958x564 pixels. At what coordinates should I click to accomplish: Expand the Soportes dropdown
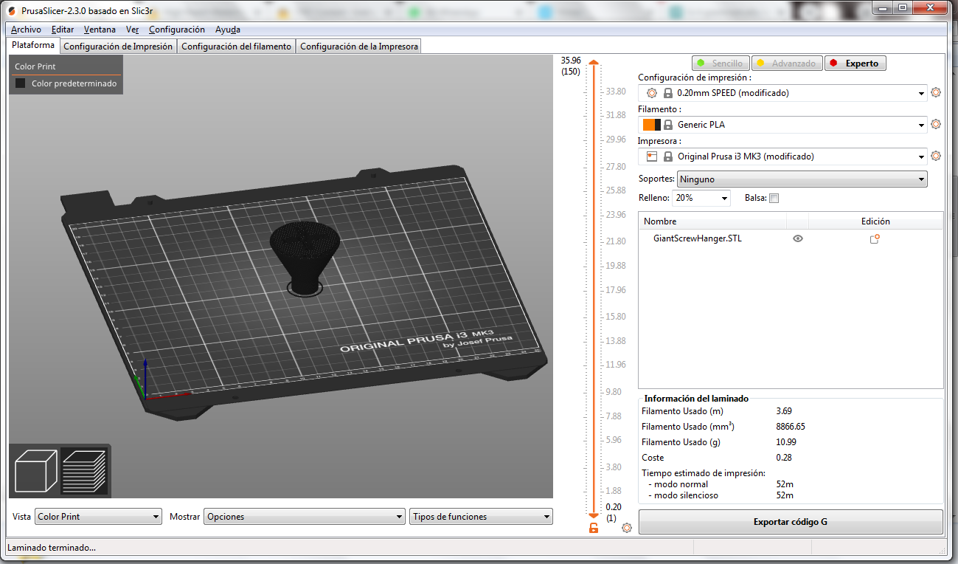(802, 179)
